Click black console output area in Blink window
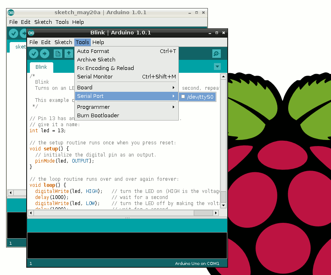This screenshot has height=275, width=331. pyautogui.click(x=127, y=245)
